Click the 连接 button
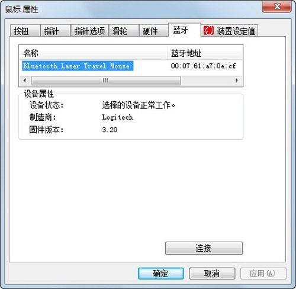Viewport: 296px width, 289px height. pyautogui.click(x=204, y=248)
